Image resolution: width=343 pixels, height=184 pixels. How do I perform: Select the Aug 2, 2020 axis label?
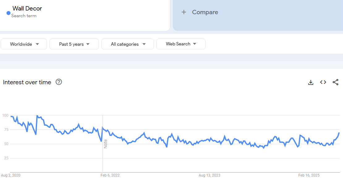coord(11,175)
